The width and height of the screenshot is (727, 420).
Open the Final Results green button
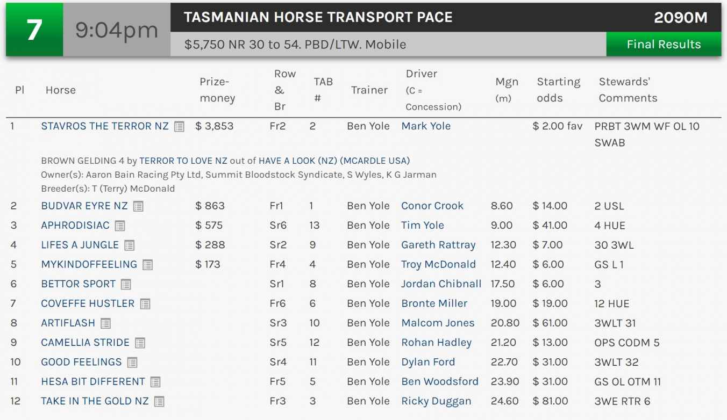664,44
